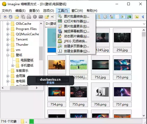Click the rename text-cursor toolbar icon

click(52, 17)
